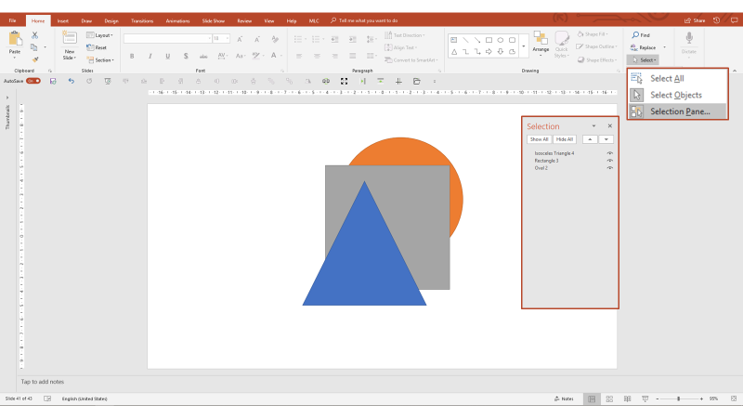Image resolution: width=743 pixels, height=418 pixels.
Task: Switch to the Slide Show tab
Action: pos(214,20)
